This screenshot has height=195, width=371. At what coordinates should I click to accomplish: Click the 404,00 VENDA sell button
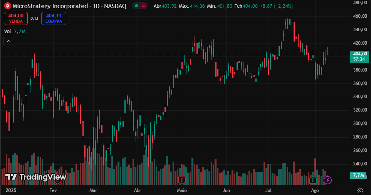pyautogui.click(x=16, y=18)
